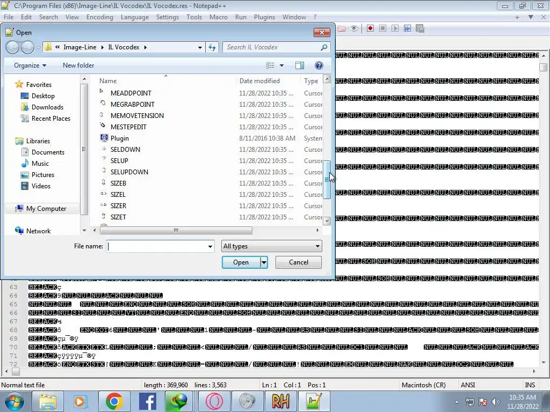Click the search magnifier icon

[x=324, y=47]
